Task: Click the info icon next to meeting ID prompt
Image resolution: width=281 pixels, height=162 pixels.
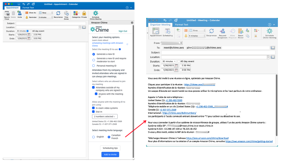Action: [120, 49]
